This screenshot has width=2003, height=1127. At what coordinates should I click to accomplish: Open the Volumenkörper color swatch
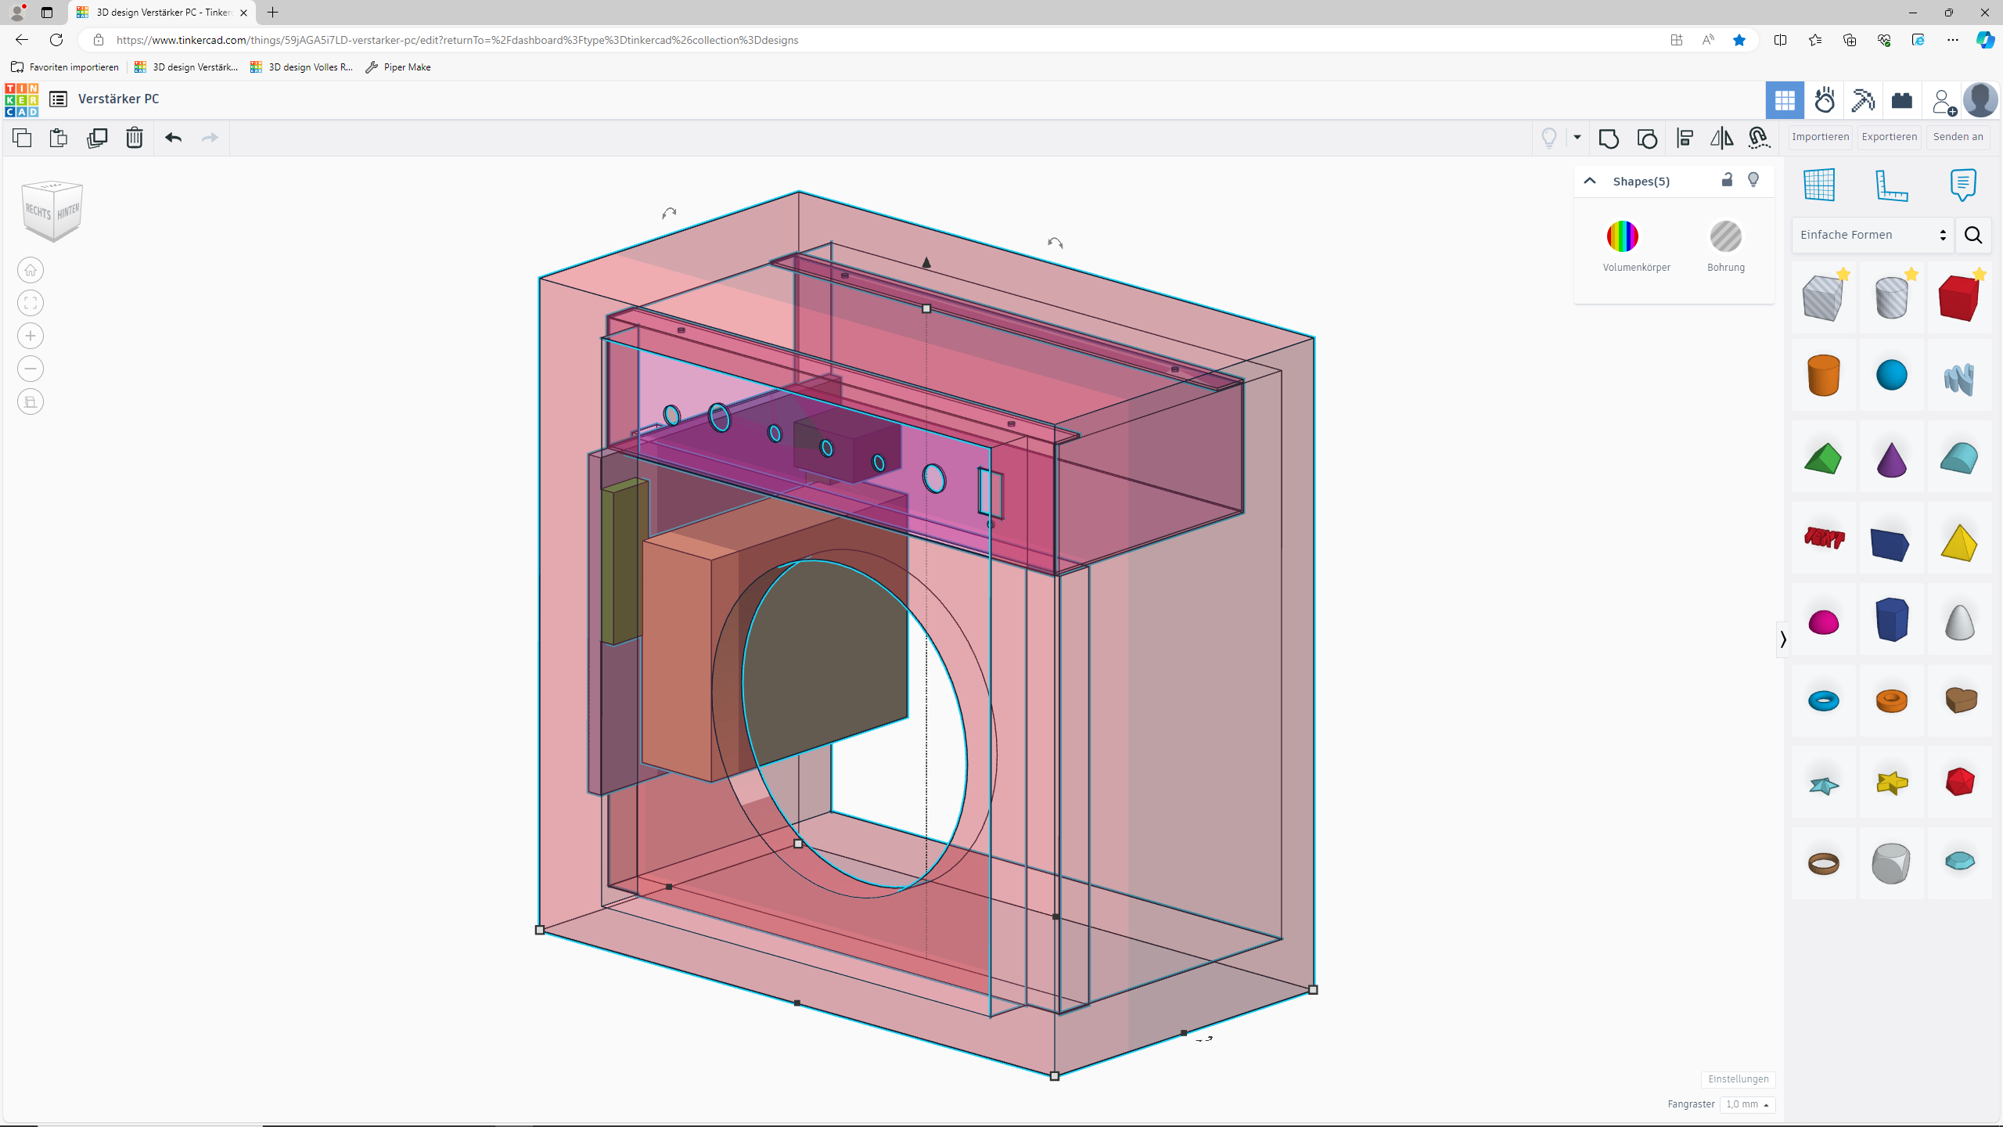tap(1622, 236)
